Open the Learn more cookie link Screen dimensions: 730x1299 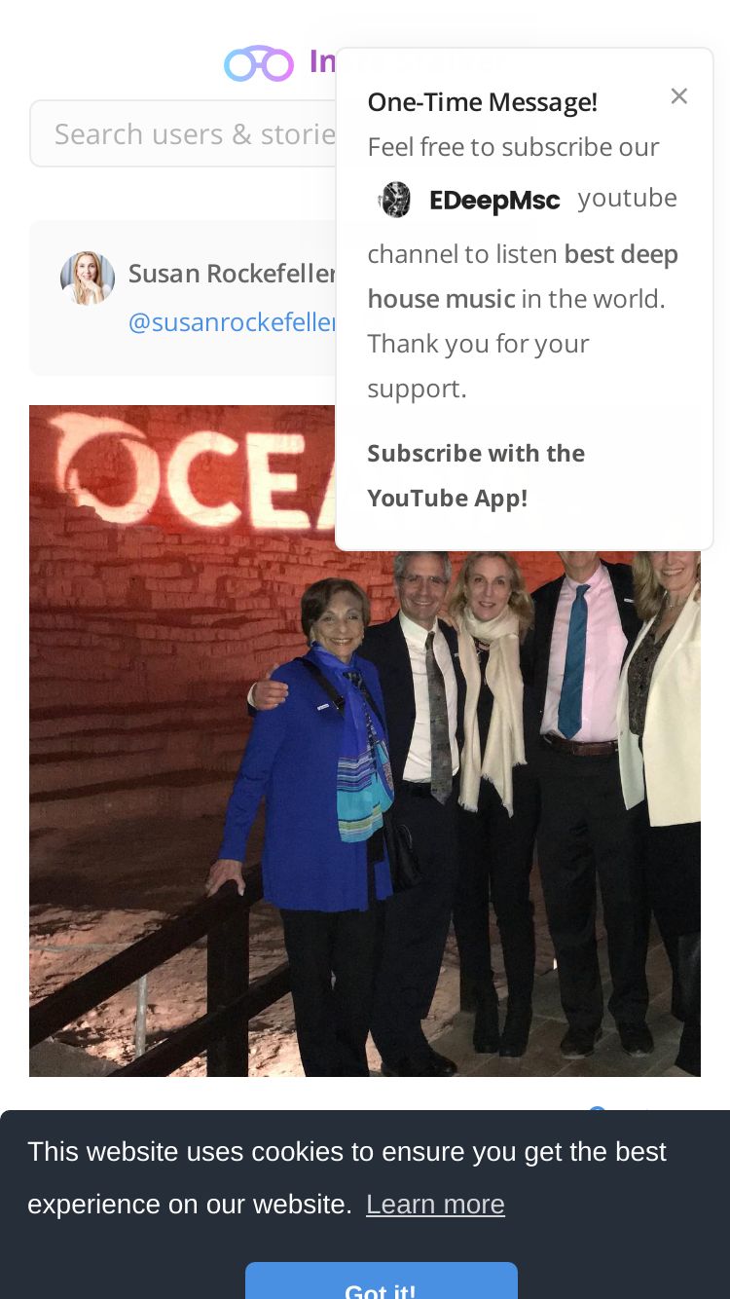click(435, 1205)
